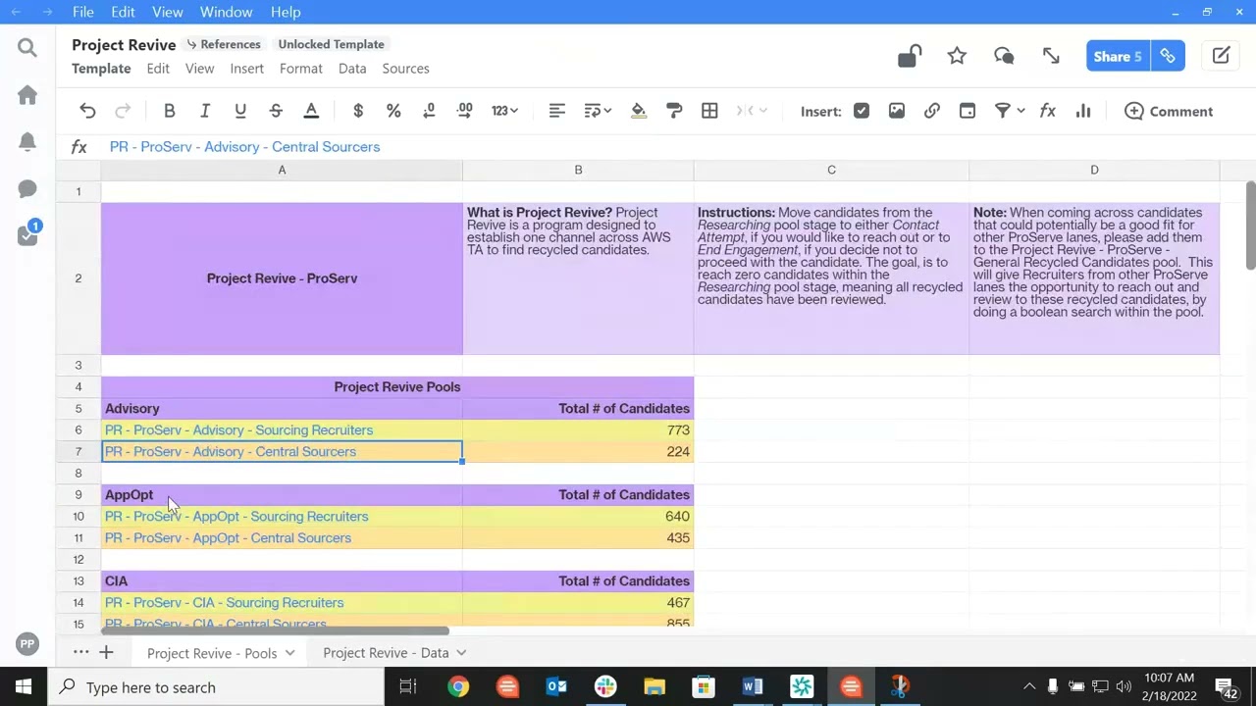Click the undo arrow
The image size is (1256, 706).
(87, 111)
